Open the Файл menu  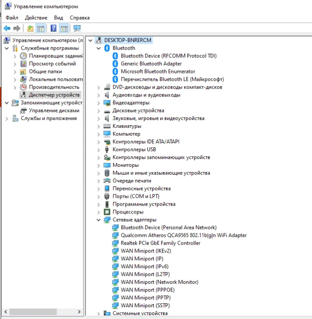12,18
